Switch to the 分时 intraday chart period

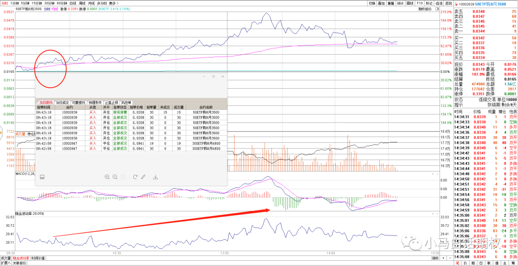(x=5, y=3)
